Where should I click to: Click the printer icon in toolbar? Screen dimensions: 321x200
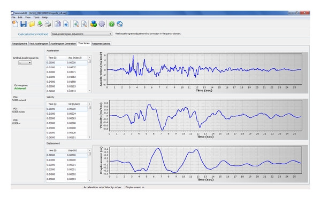pos(48,24)
